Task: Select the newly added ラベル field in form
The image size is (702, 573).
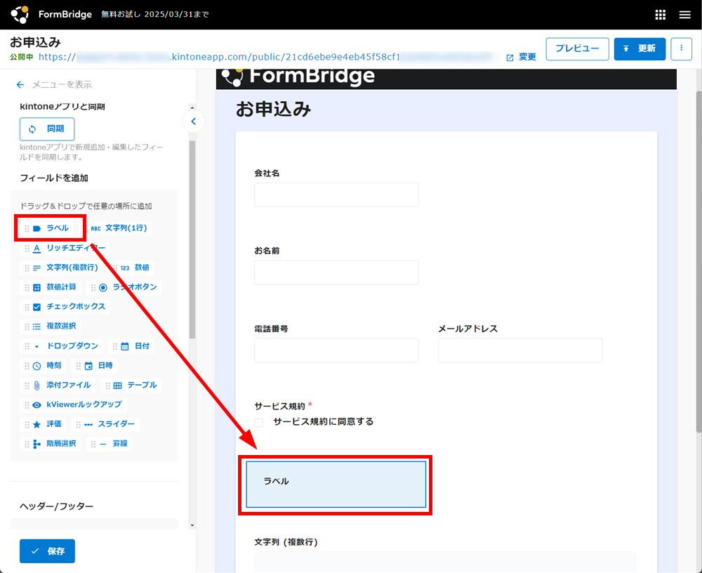Action: pyautogui.click(x=336, y=485)
